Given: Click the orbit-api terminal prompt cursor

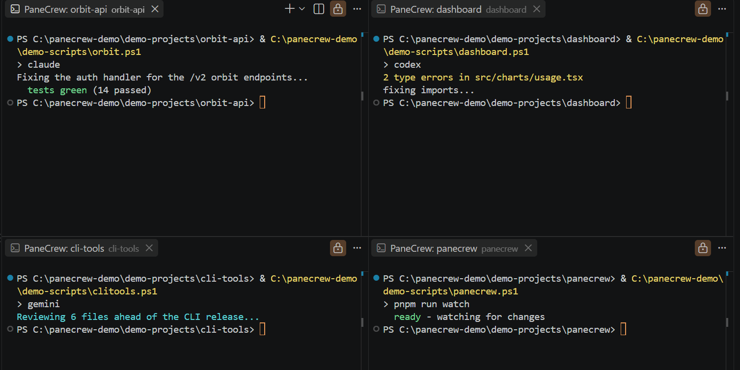Looking at the screenshot, I should pos(262,103).
